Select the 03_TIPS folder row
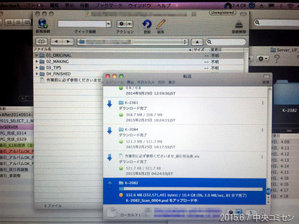299x224 pixels. 138,68
